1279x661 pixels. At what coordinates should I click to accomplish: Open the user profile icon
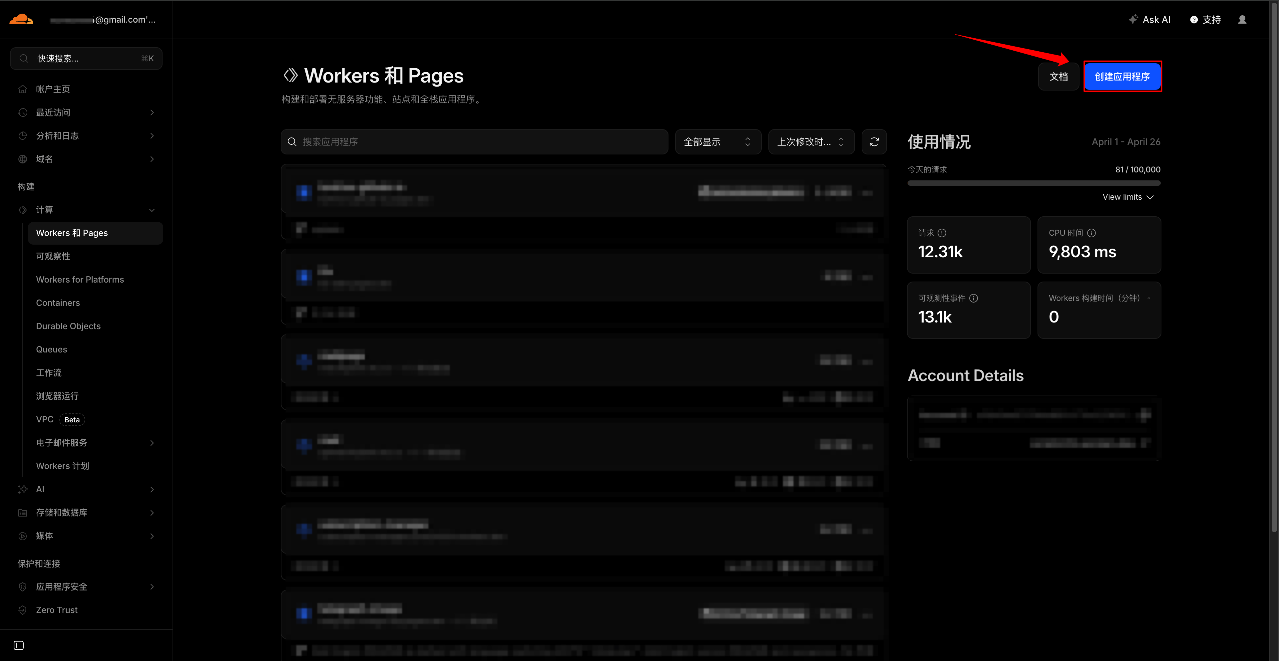click(1242, 20)
